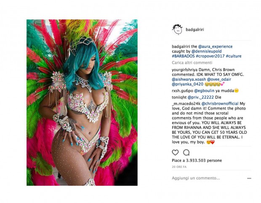Click the carnival costume photo
The width and height of the screenshot is (261, 203).
tap(82, 103)
